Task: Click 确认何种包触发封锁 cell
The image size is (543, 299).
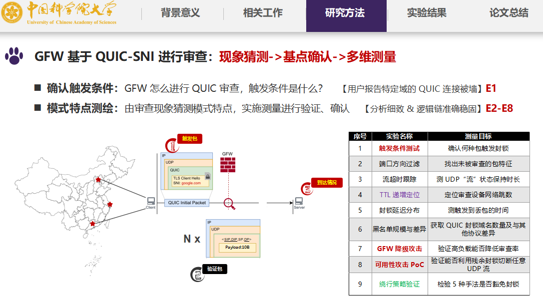Action: [479, 148]
